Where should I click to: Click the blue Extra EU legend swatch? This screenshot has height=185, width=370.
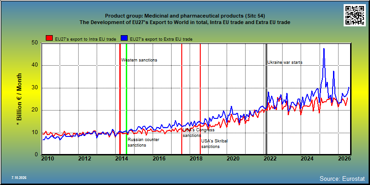124,38
